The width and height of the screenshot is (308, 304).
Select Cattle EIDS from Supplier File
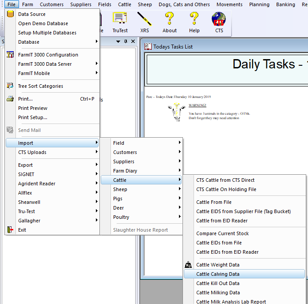click(x=244, y=211)
